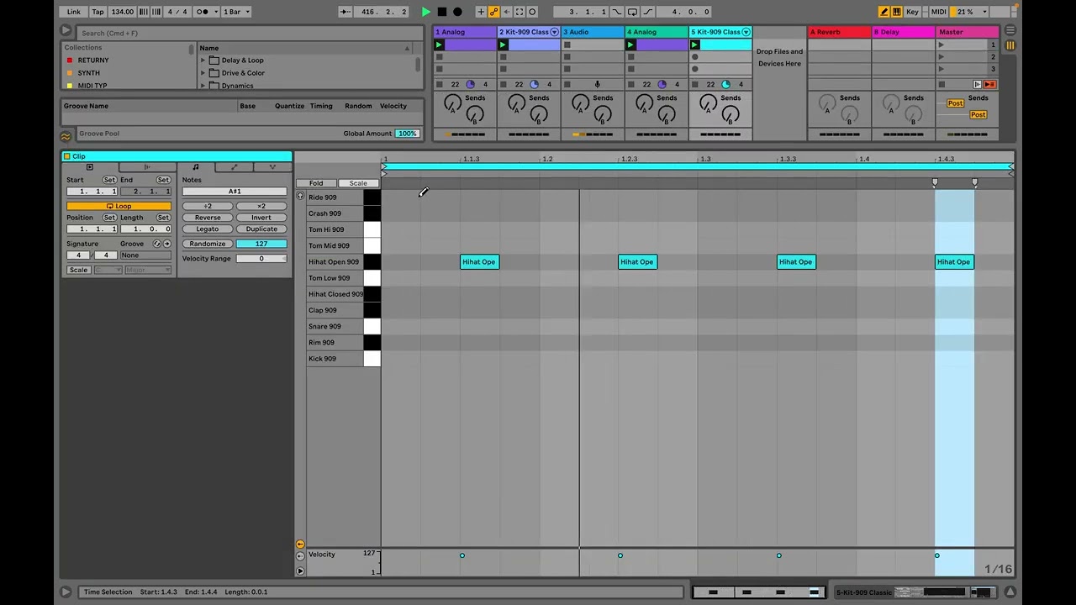
Task: Toggle the orange Loop button
Action: point(119,206)
